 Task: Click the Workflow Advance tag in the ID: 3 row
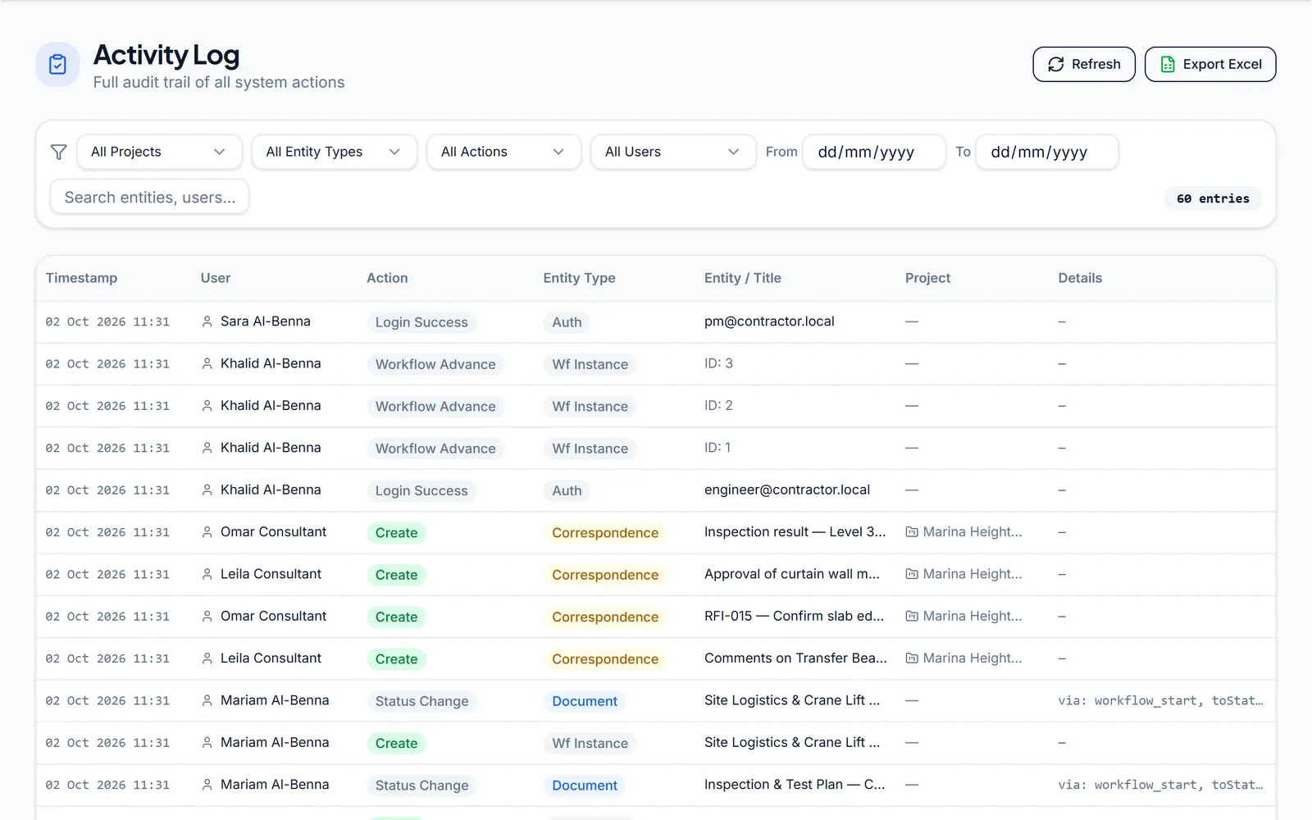point(435,364)
